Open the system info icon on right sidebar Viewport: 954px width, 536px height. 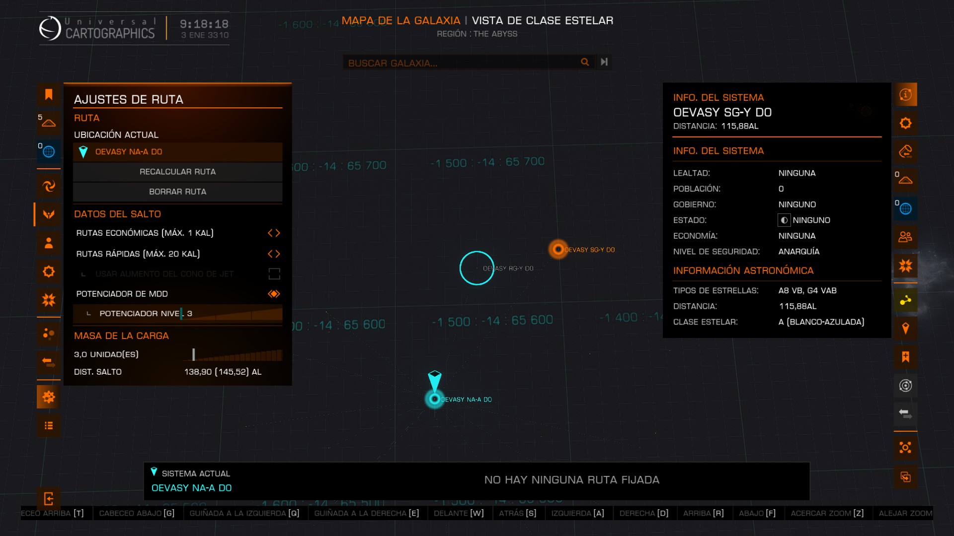coord(905,94)
